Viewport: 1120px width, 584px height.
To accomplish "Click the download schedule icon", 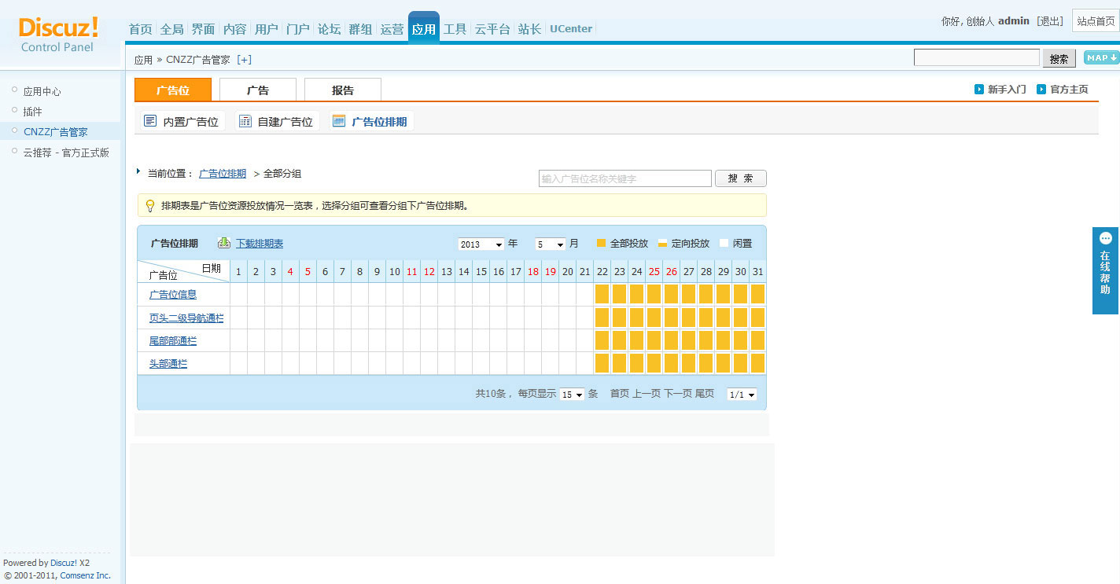I will 224,243.
